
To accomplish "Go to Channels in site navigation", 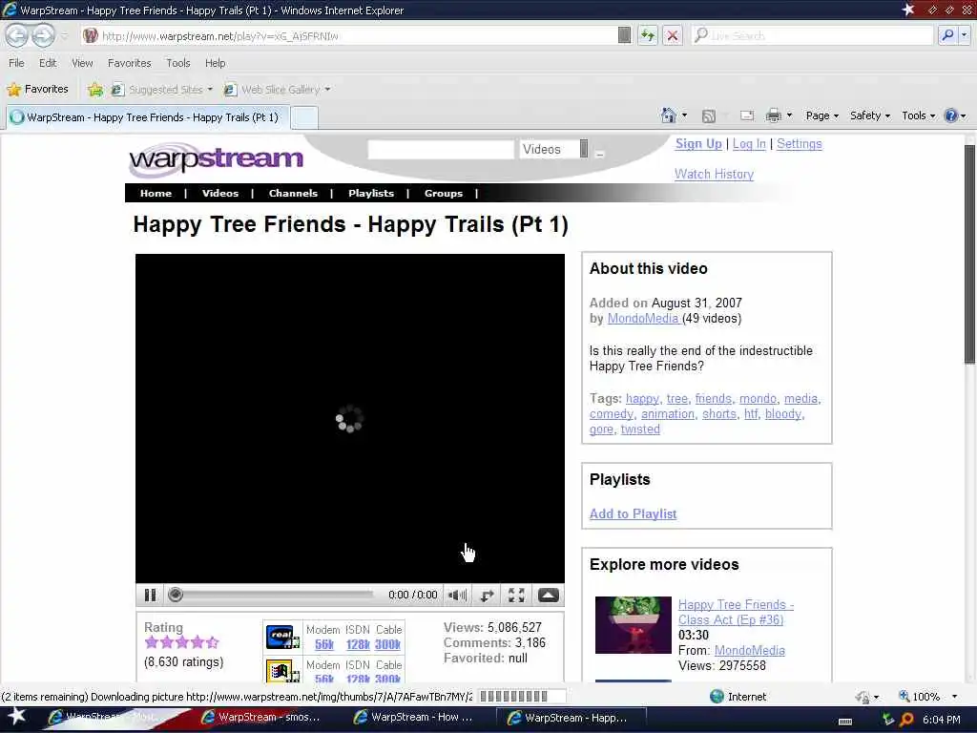I will (x=293, y=193).
